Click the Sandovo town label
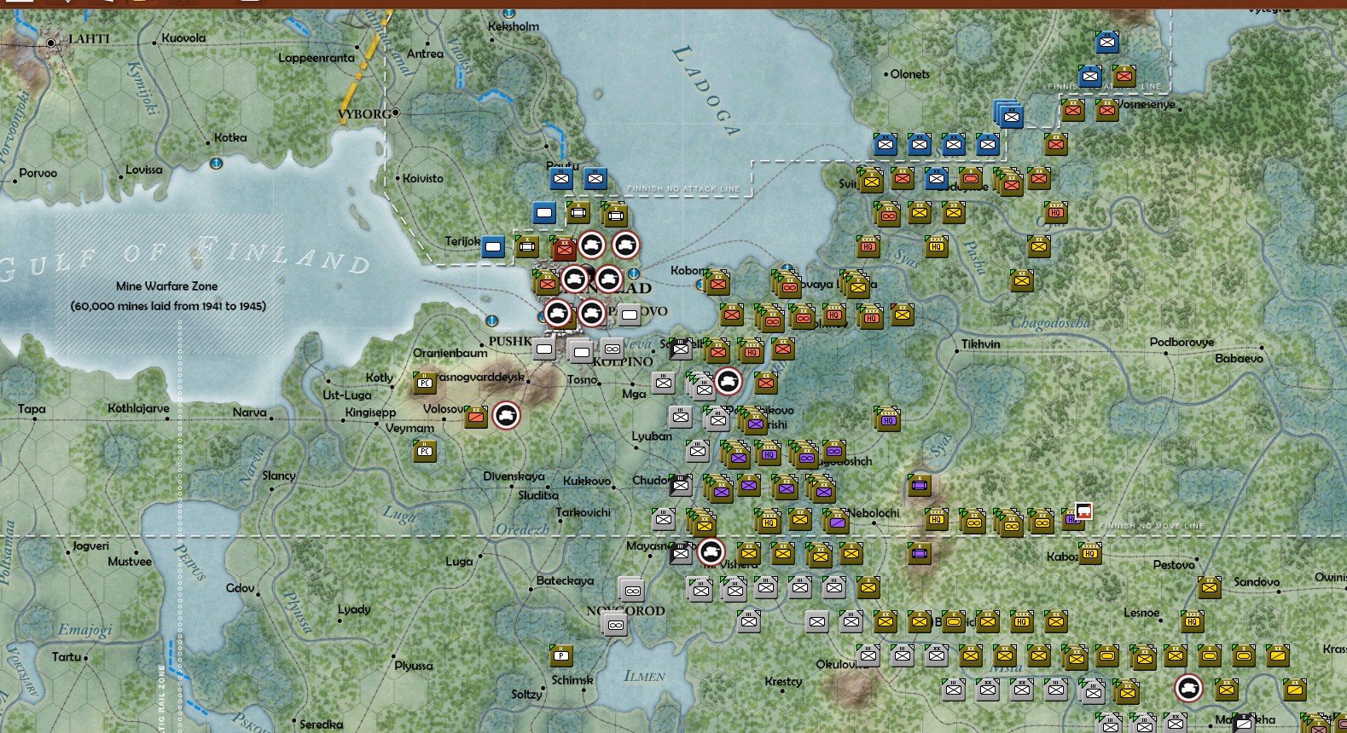This screenshot has width=1347, height=733. point(1257,582)
